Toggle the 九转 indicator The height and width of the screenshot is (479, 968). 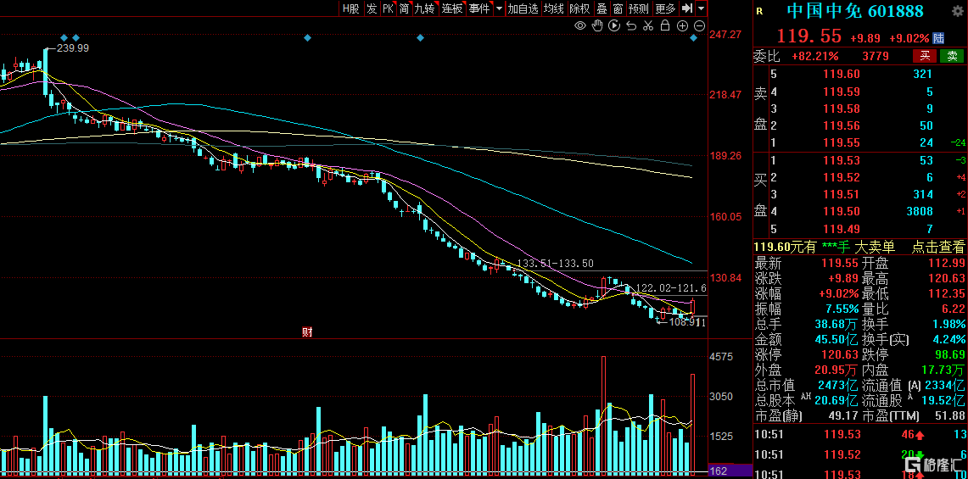(425, 8)
